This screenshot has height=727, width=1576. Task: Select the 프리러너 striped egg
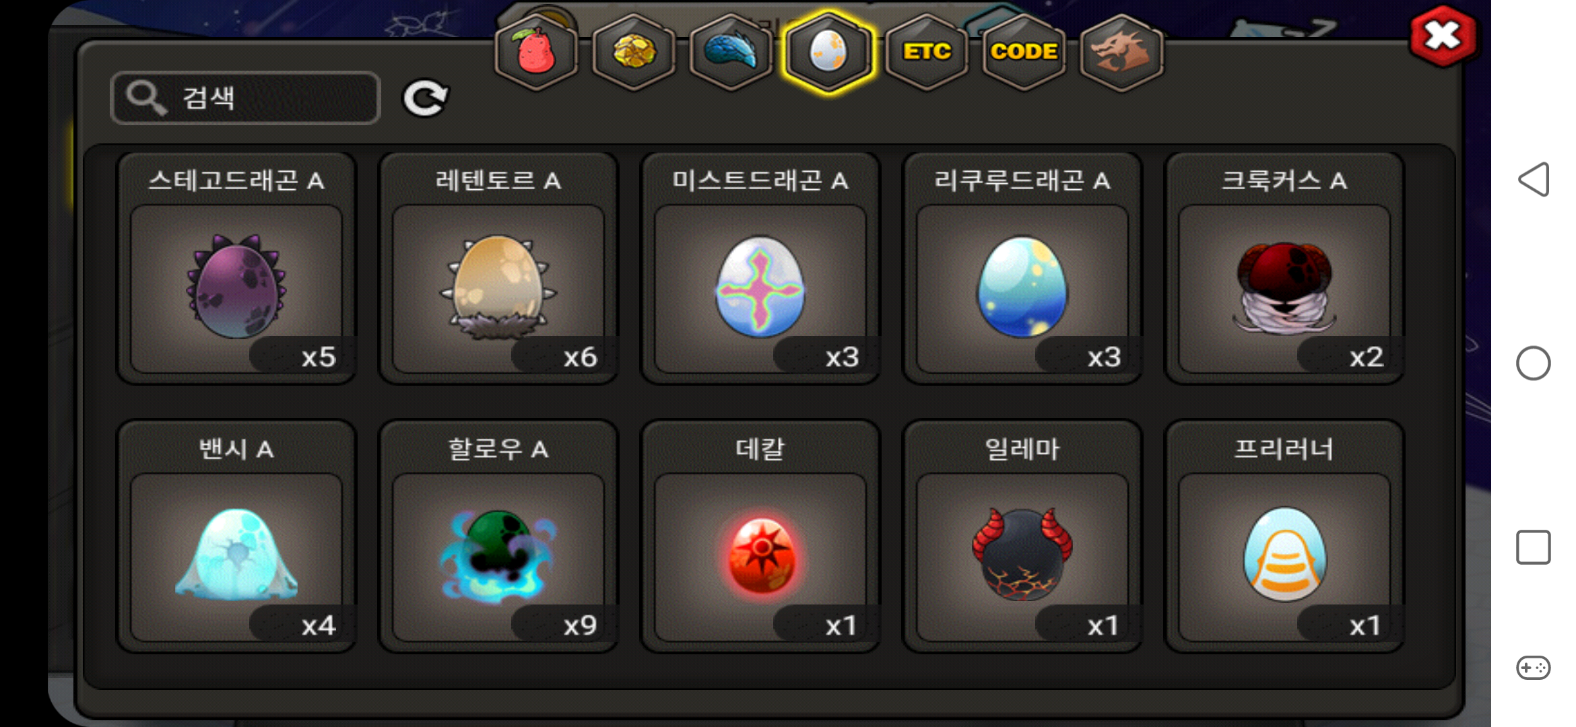1284,536
